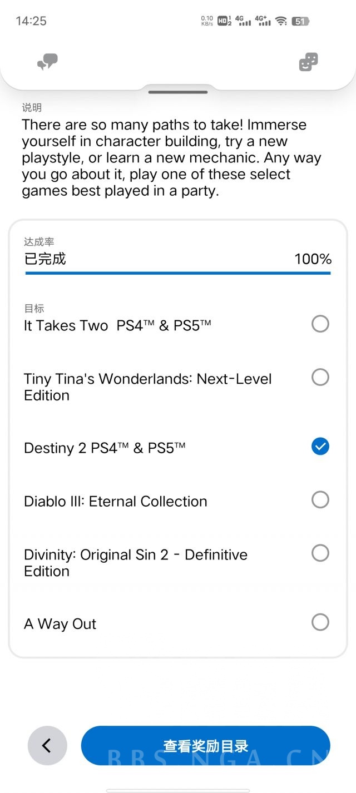Image resolution: width=356 pixels, height=793 pixels.
Task: Tap the back arrow icon
Action: (47, 745)
